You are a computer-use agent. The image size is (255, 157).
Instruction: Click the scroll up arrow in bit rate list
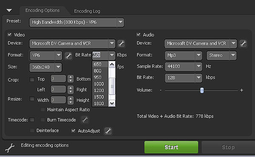click(x=112, y=64)
